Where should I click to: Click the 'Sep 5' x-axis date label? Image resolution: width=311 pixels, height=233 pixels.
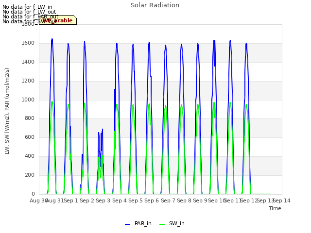coord(136,200)
